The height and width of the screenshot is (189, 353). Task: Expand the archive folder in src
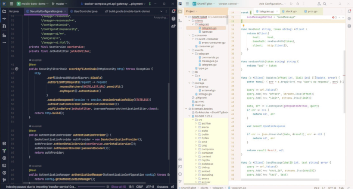[x=196, y=124]
